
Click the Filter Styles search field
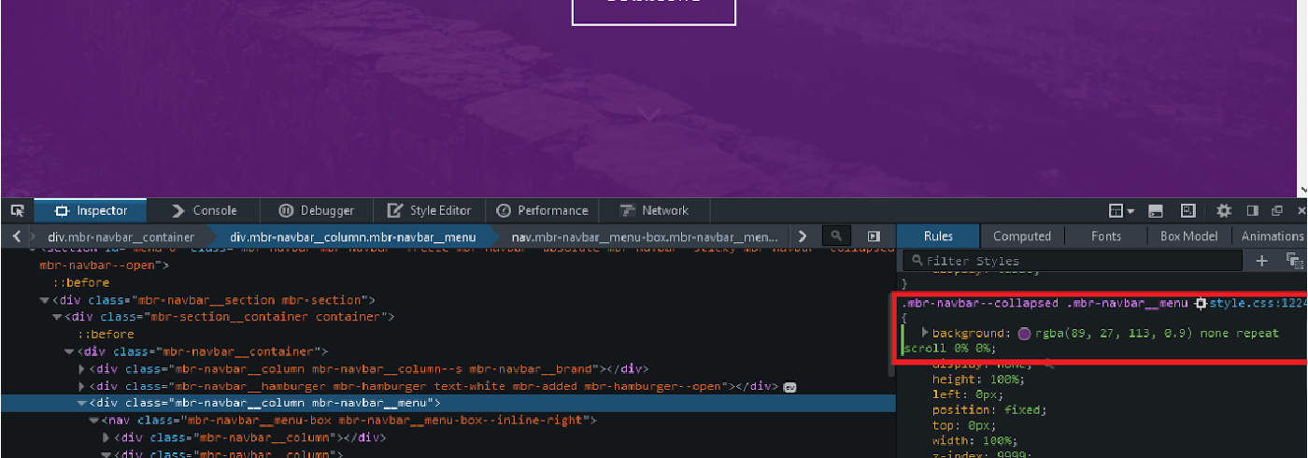point(1074,261)
